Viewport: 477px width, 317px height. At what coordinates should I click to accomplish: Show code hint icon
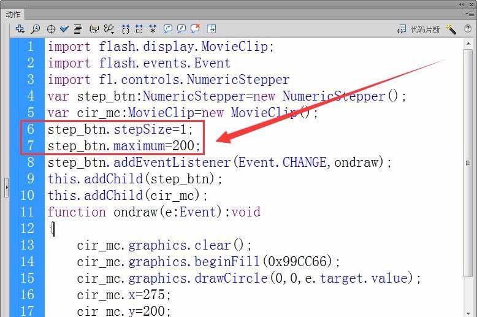(94, 29)
